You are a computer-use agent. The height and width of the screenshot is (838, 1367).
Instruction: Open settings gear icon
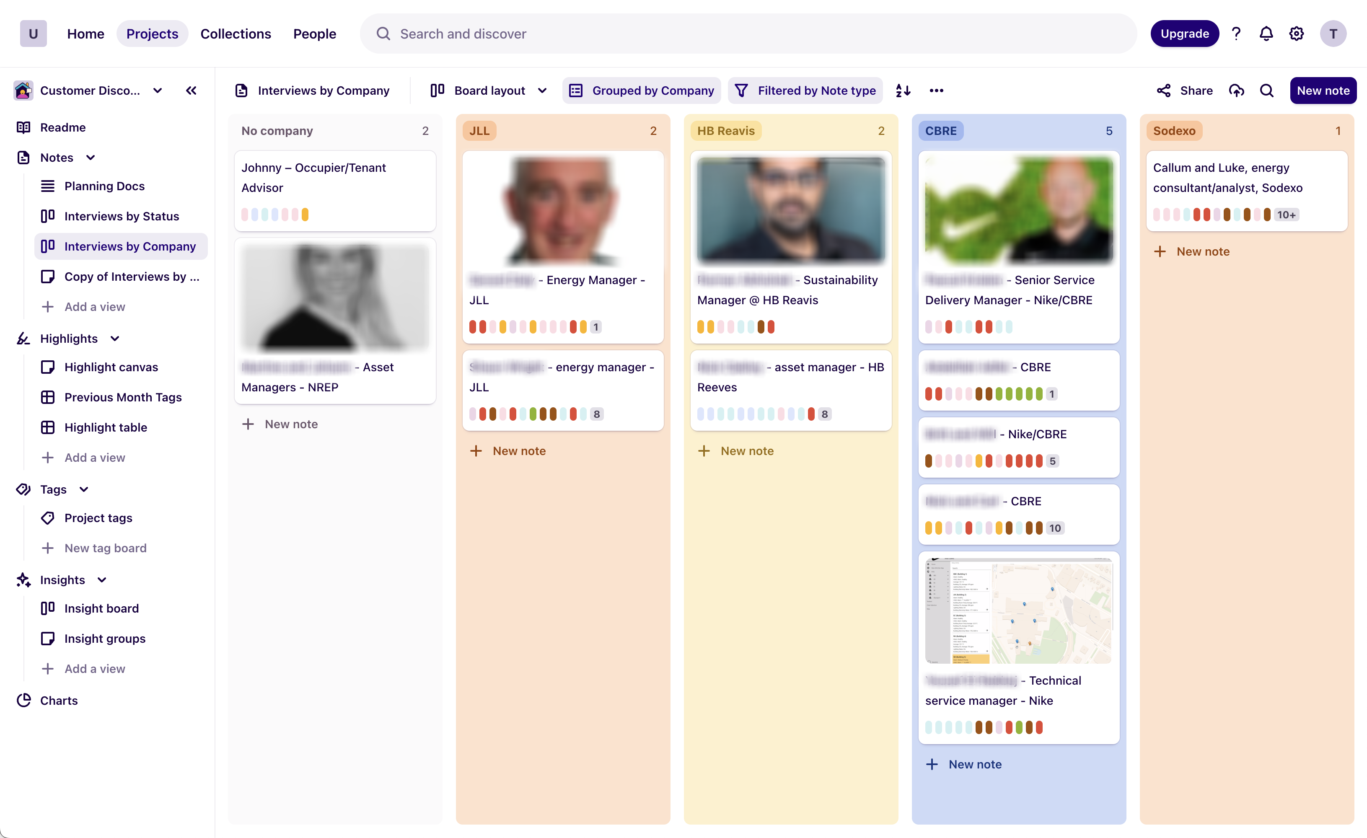point(1297,34)
